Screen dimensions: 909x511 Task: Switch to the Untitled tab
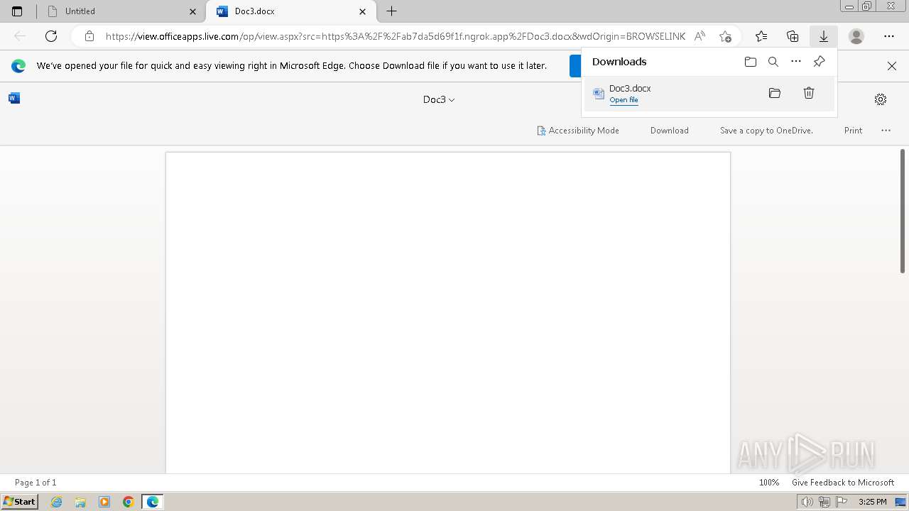click(x=121, y=11)
